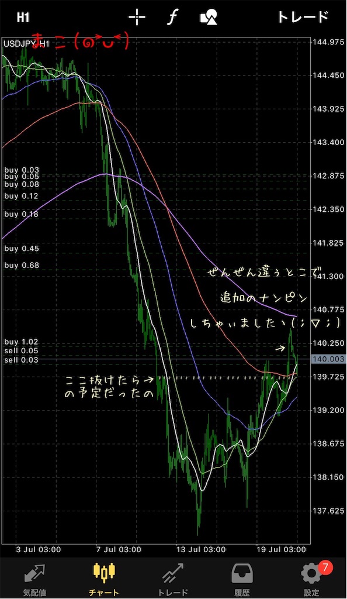Tap the 137.625 price axis label
This screenshot has height=599, width=347.
point(328,511)
